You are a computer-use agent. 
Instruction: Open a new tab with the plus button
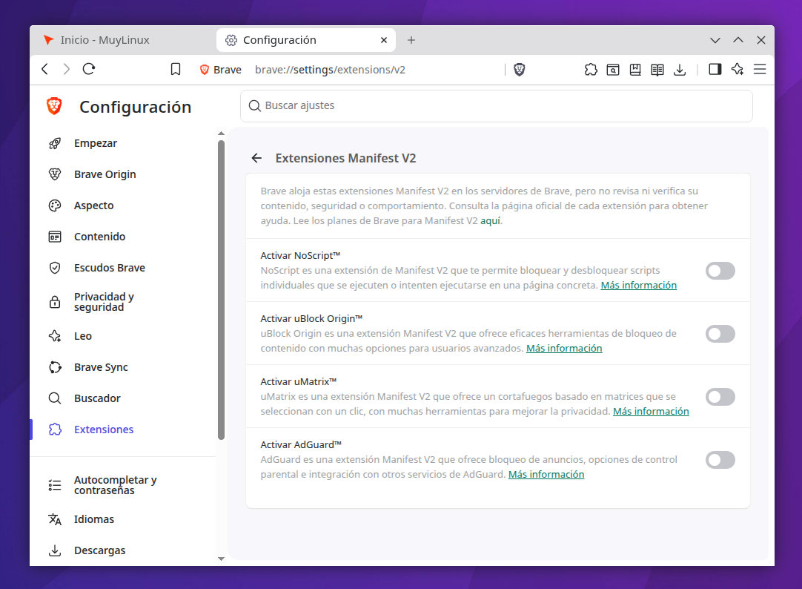pos(411,40)
